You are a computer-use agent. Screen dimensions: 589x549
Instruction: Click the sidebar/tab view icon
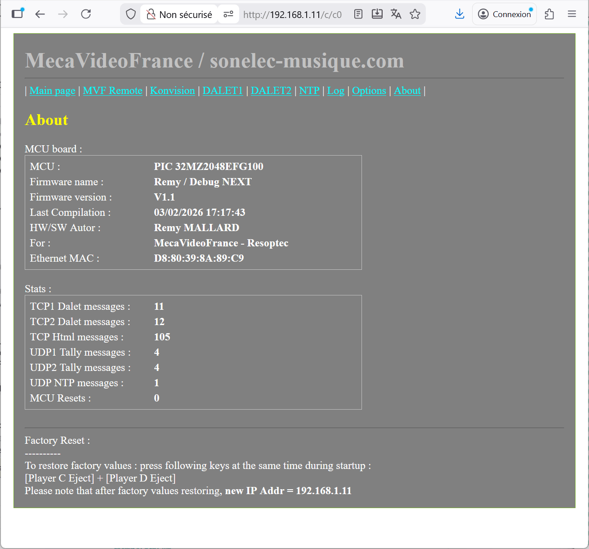tap(18, 13)
